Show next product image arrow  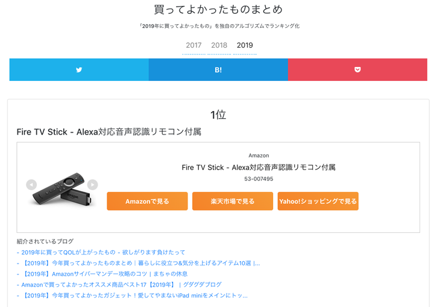point(92,185)
